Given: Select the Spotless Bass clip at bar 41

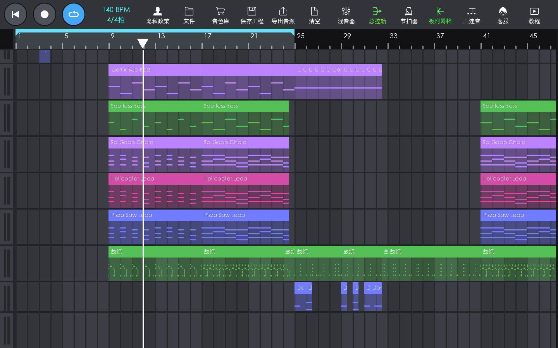Looking at the screenshot, I should (x=518, y=118).
